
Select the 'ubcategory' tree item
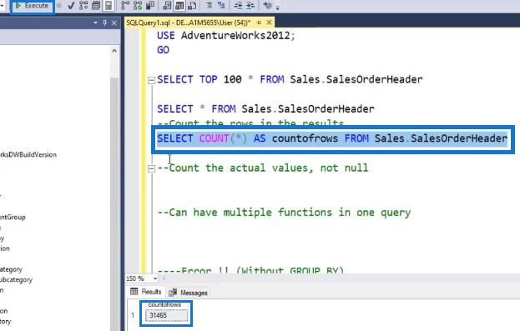click(16, 280)
